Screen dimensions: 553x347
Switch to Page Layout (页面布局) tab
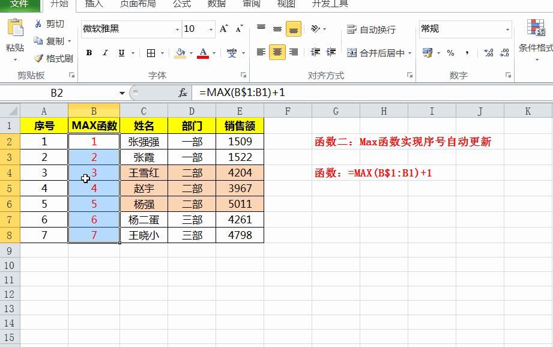(x=138, y=4)
